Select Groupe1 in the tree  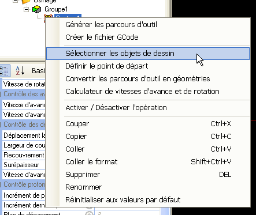click(x=56, y=9)
